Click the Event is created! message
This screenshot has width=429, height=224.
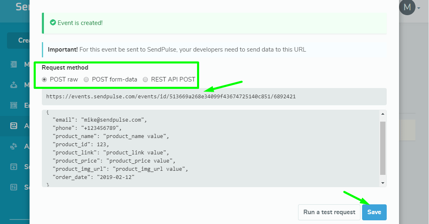pyautogui.click(x=80, y=23)
